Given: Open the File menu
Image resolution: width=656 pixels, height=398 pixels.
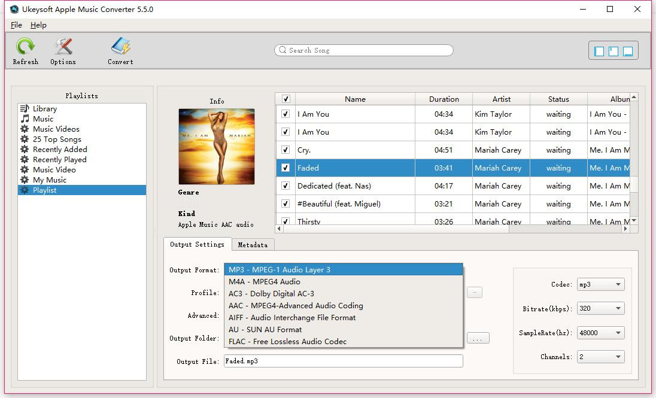Looking at the screenshot, I should pyautogui.click(x=16, y=25).
